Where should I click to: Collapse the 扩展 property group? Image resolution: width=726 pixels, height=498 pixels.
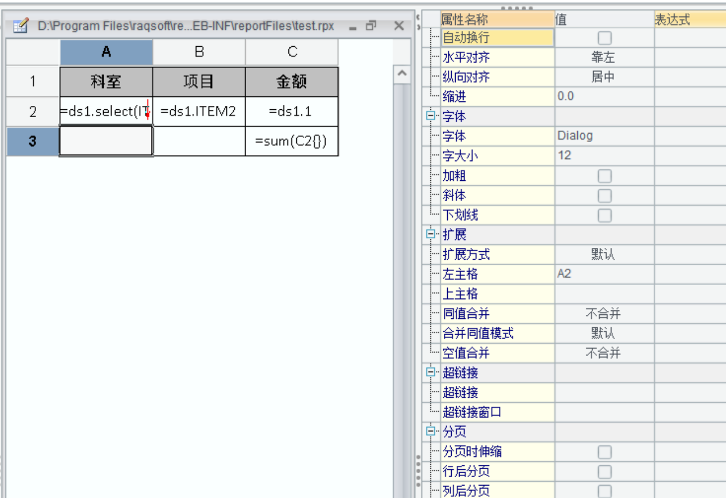click(x=431, y=234)
